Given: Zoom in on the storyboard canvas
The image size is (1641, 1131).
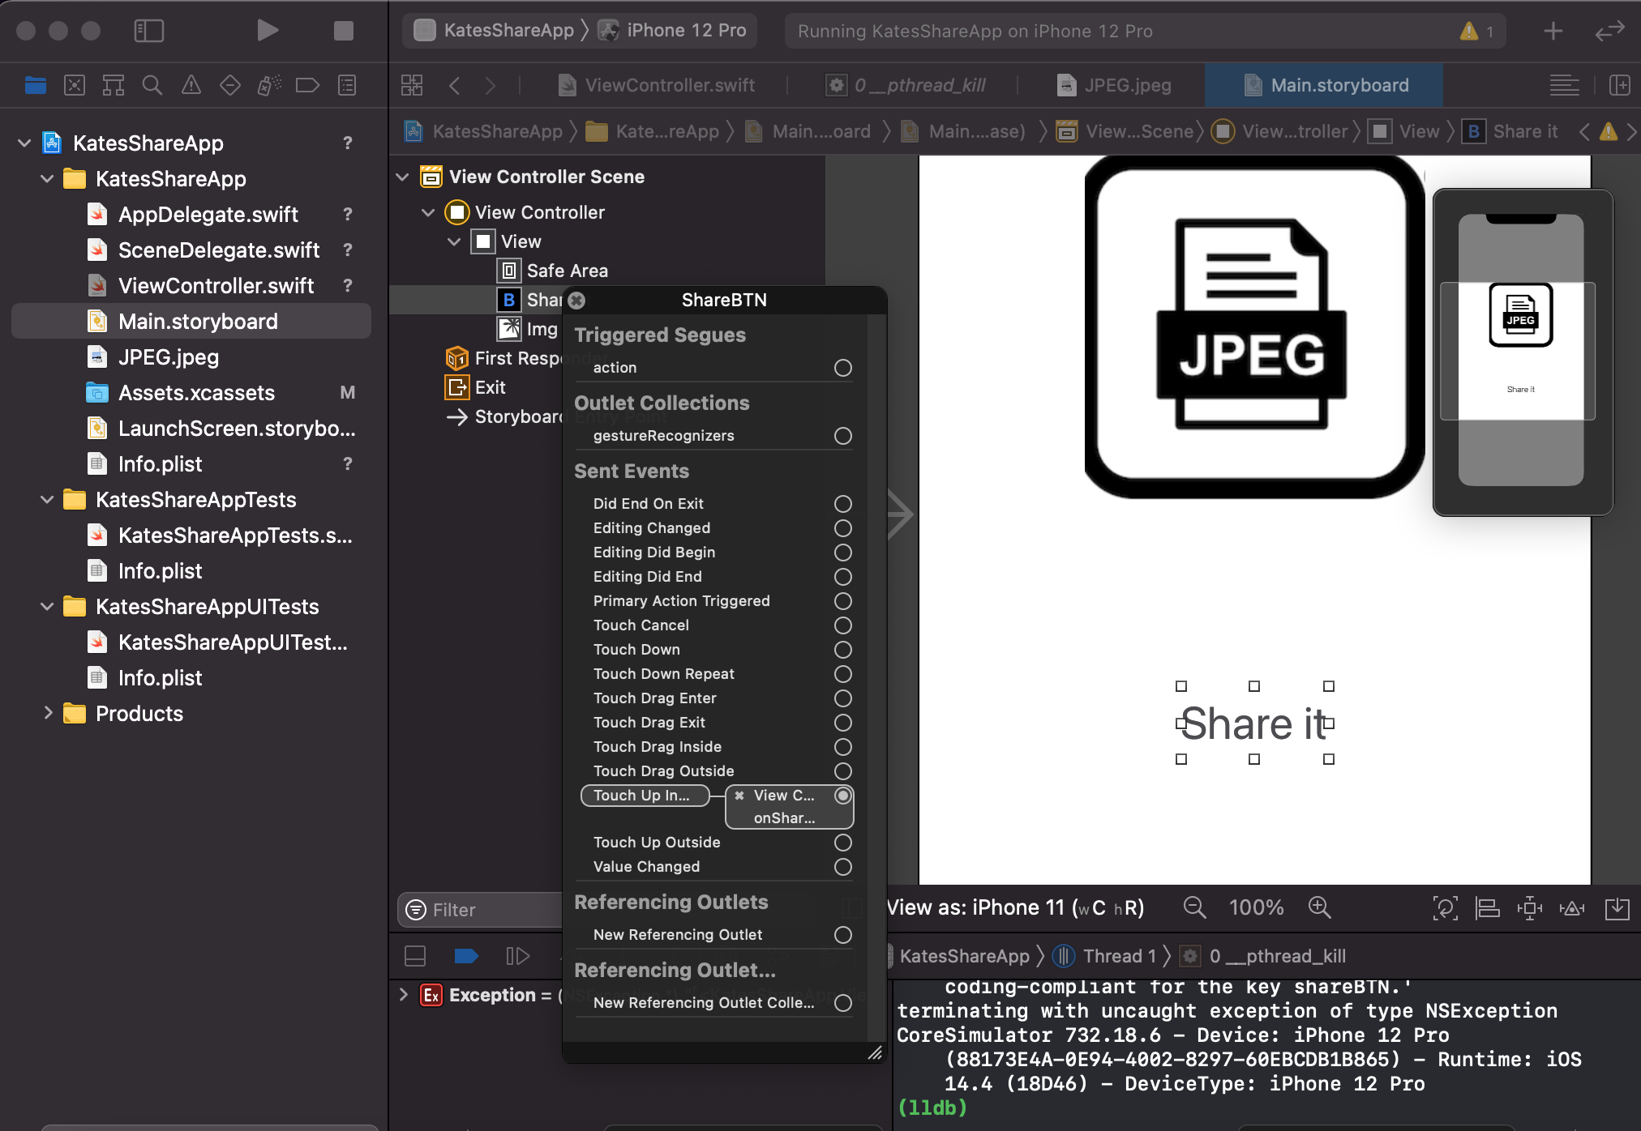Looking at the screenshot, I should click(1319, 907).
